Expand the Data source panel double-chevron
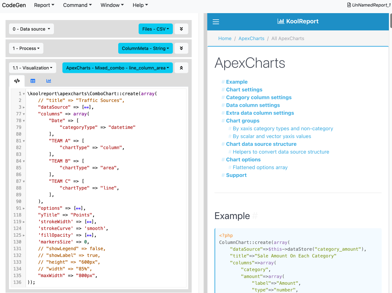This screenshot has height=293, width=392. coord(181,29)
